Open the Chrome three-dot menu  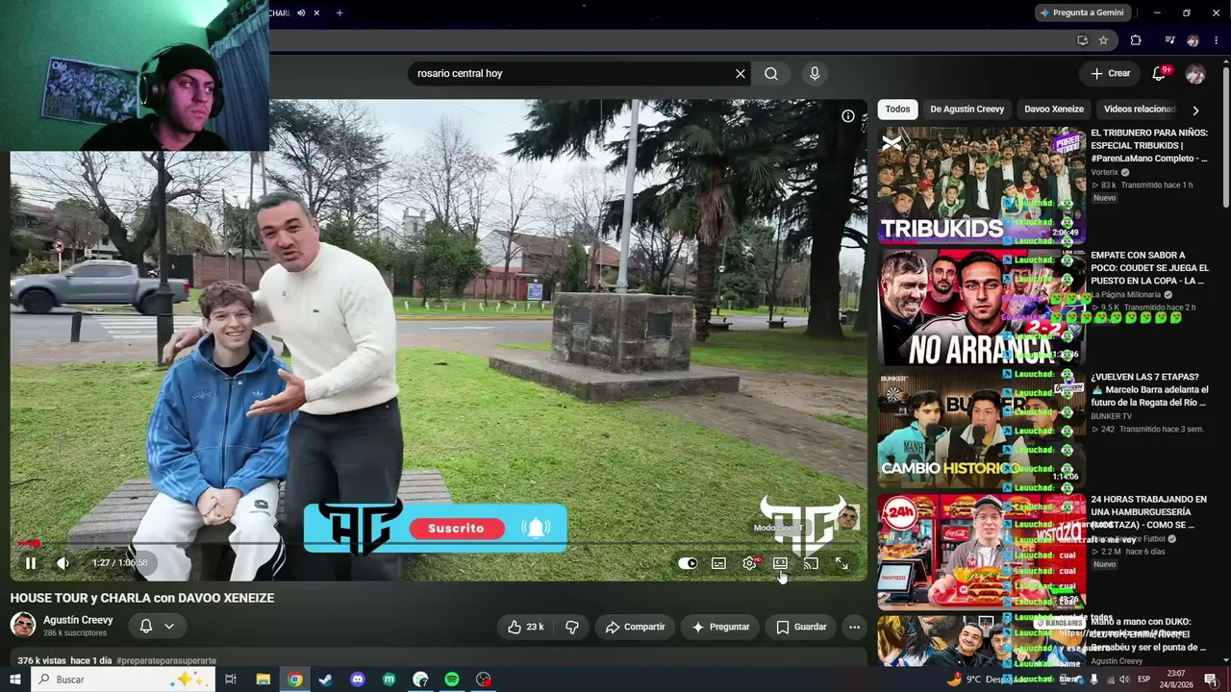[1216, 40]
